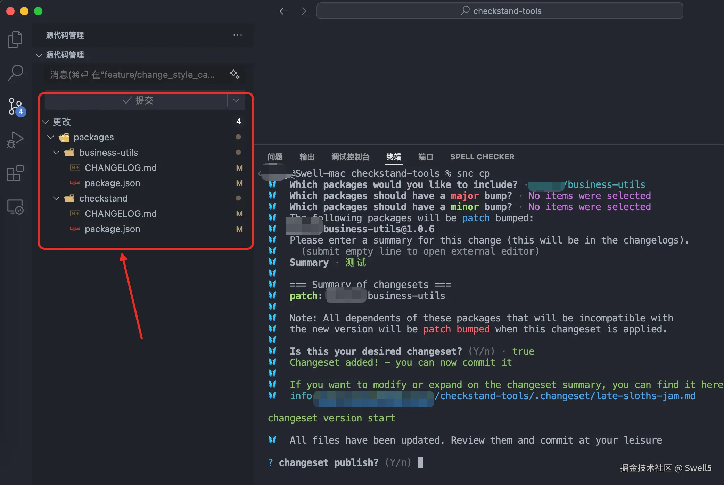Open the Run and Debug icon
724x485 pixels.
coord(15,140)
